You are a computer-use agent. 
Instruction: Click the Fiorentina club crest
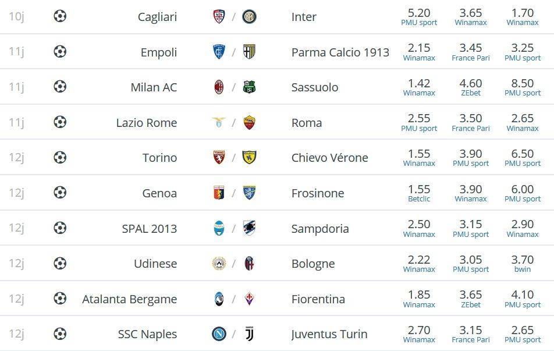coord(249,299)
